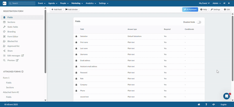
Task: Open the English language selector
Action: pyautogui.click(x=223, y=104)
